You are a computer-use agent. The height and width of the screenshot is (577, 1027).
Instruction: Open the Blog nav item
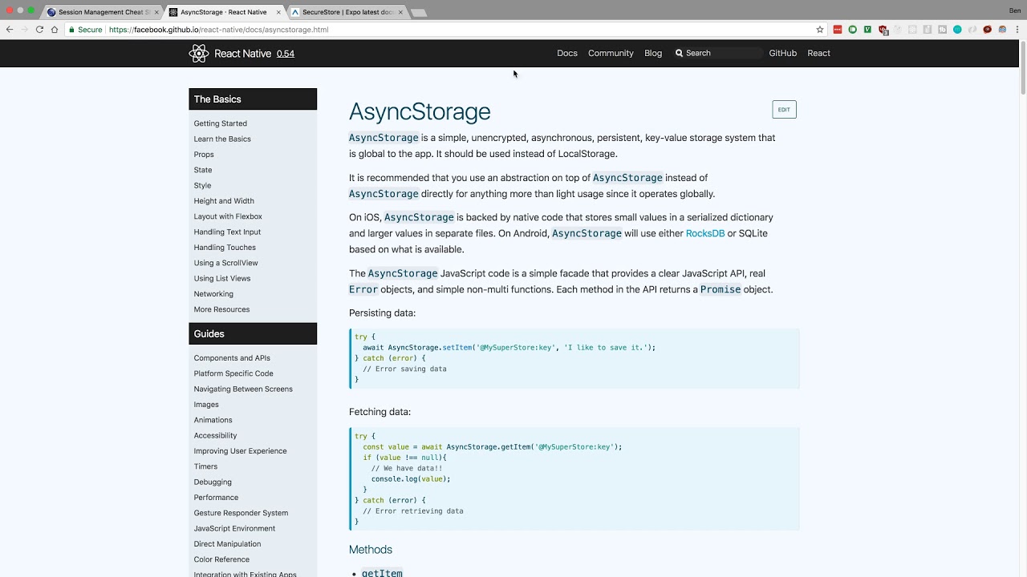click(653, 53)
